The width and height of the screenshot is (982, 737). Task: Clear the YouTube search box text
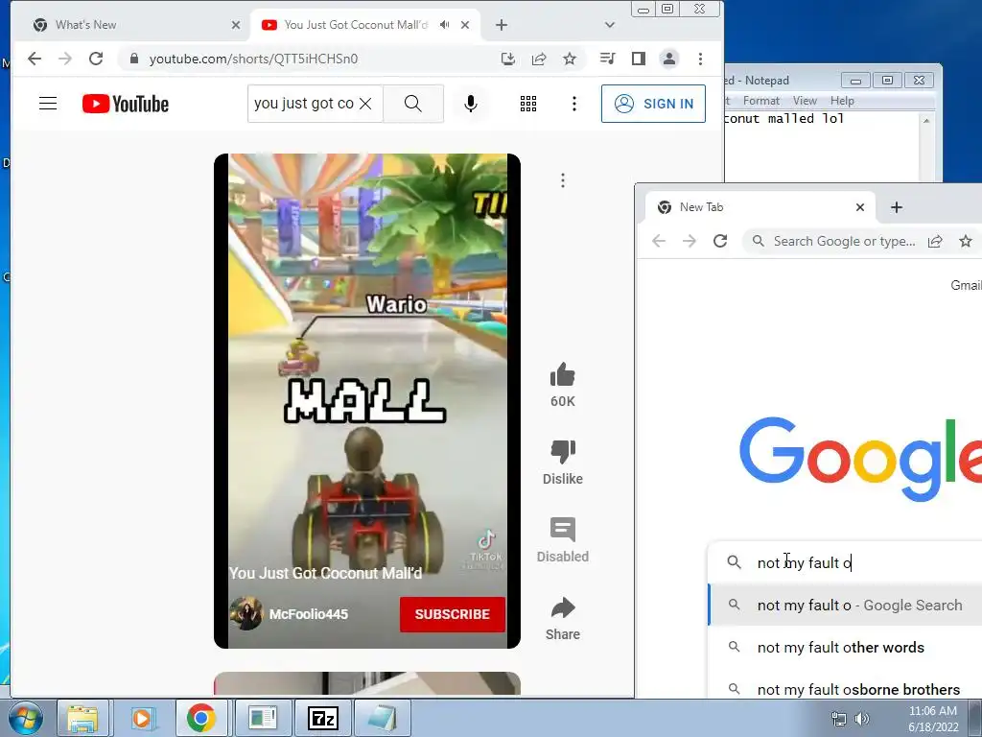365,104
